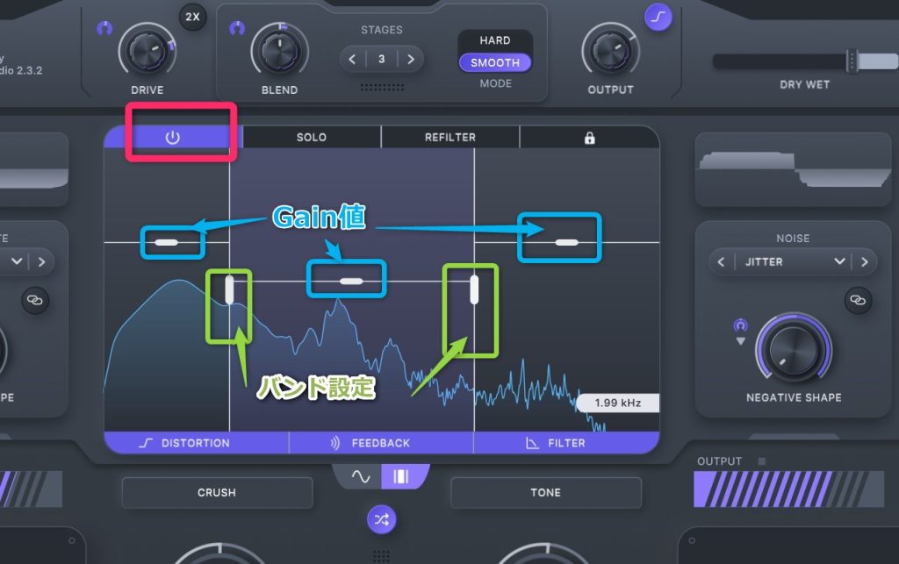
Task: Select HARD mode
Action: (x=495, y=40)
